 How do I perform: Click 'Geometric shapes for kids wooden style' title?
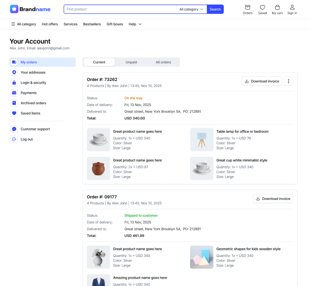pos(248,249)
